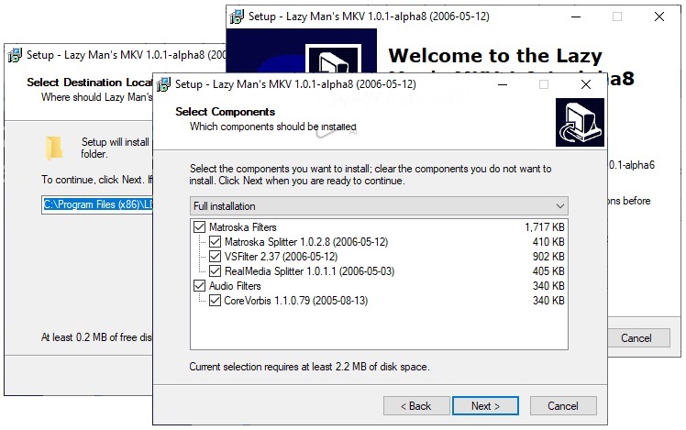Image resolution: width=686 pixels, height=430 pixels.
Task: Click the destination folder path field
Action: (x=96, y=204)
